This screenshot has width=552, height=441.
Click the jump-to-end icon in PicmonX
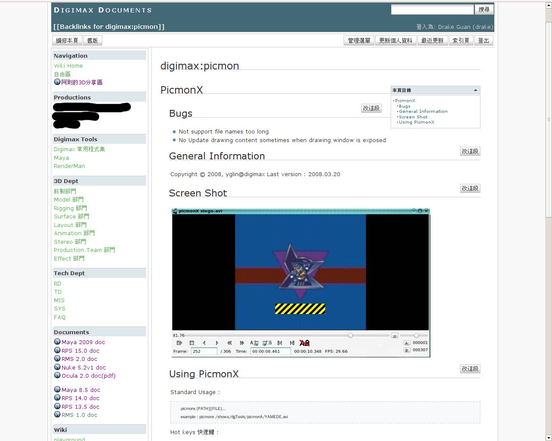click(x=292, y=343)
